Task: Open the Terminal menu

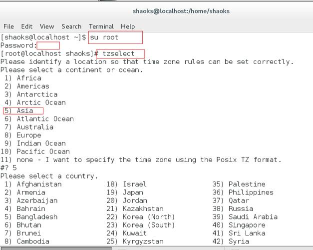Action: coord(101,26)
